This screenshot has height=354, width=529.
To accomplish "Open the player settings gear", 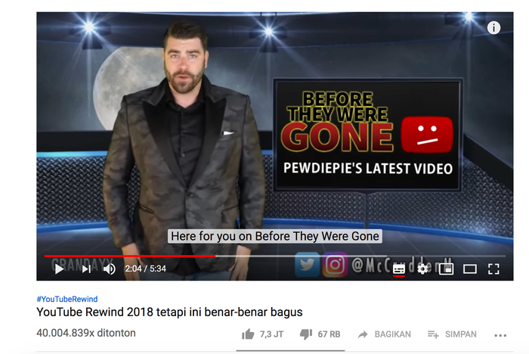I will click(422, 269).
